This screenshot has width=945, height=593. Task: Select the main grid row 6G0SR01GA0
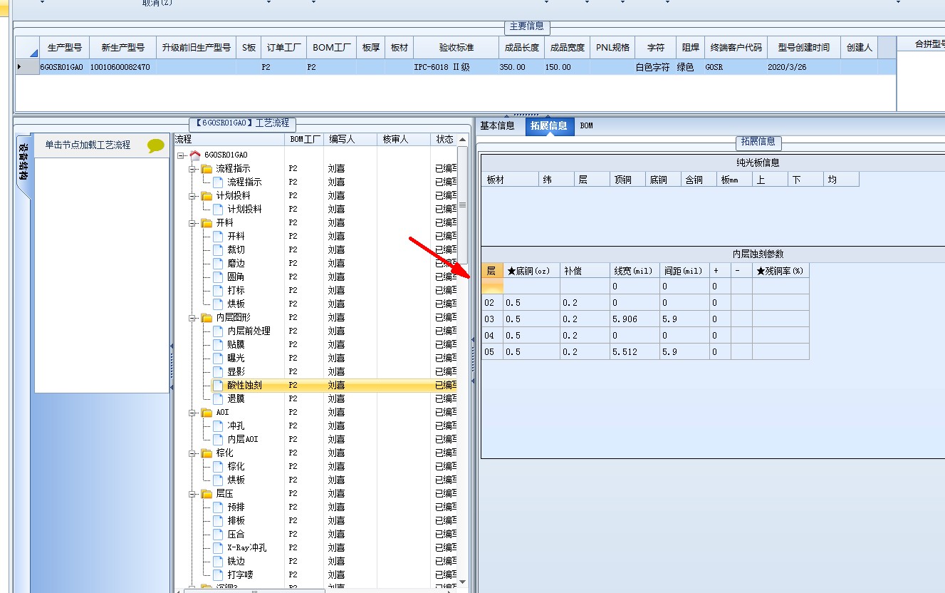[455, 67]
